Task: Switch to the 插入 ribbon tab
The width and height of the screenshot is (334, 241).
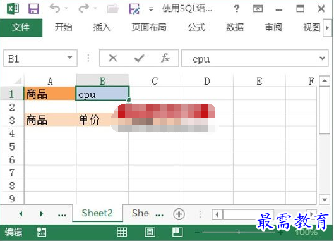Action: [102, 28]
